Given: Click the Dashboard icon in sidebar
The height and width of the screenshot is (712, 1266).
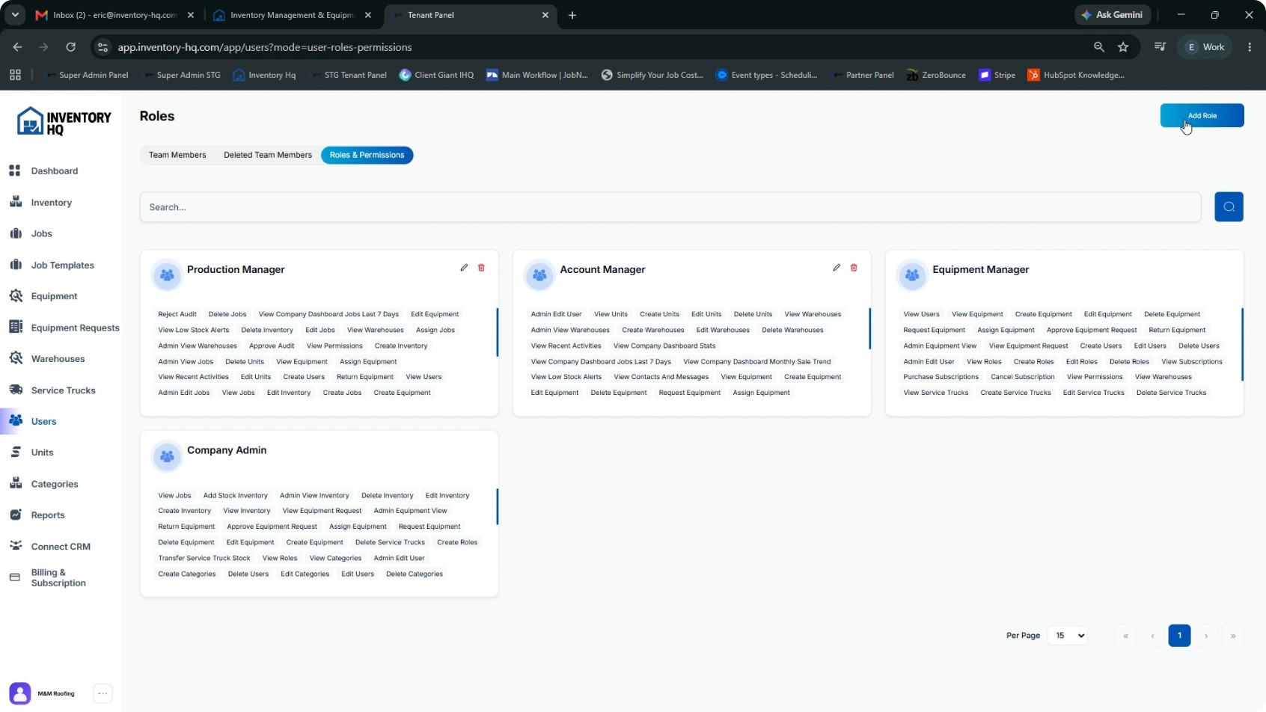Looking at the screenshot, I should (x=15, y=171).
